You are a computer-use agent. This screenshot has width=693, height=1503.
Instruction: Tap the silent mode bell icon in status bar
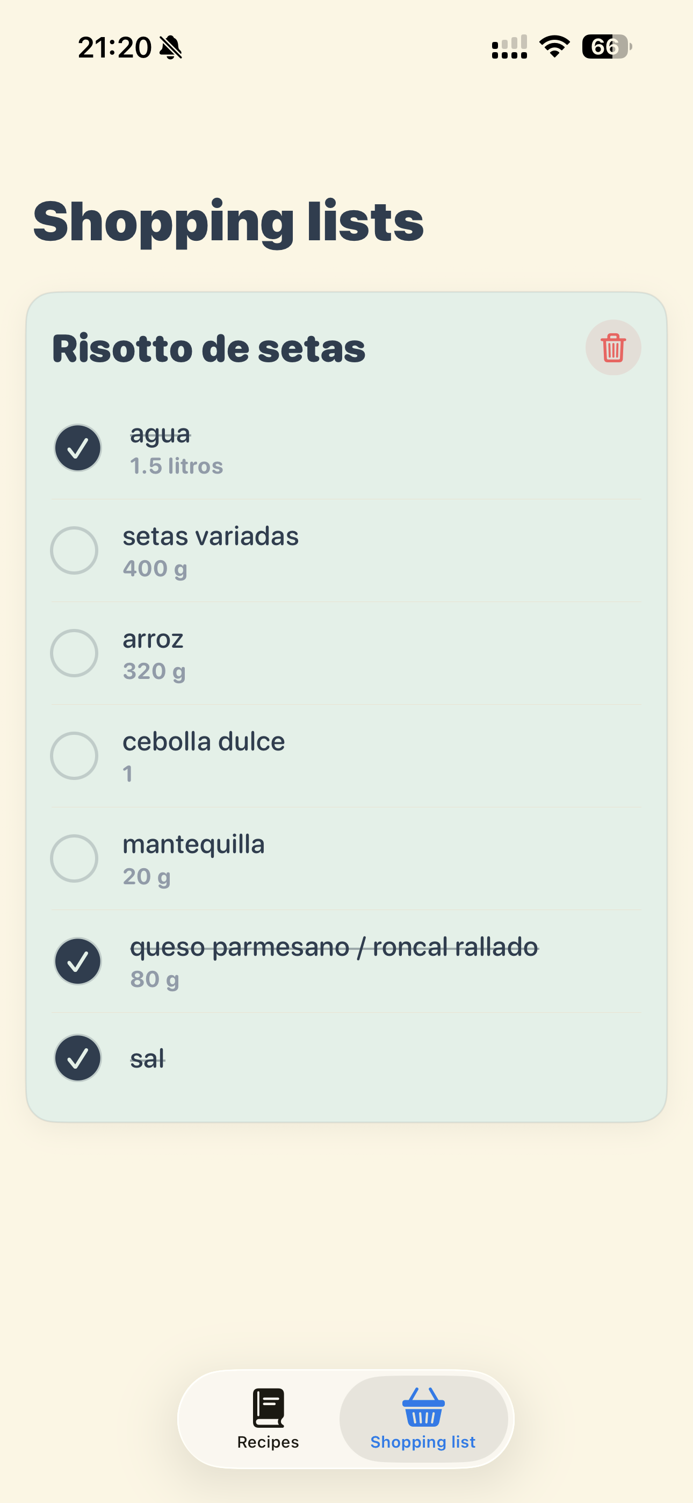click(171, 47)
